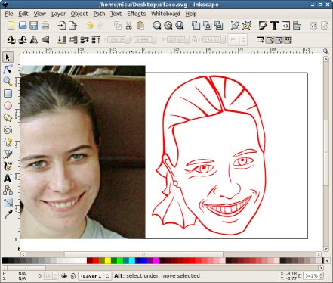
Task: Click the zoom 342% input field
Action: 311,276
